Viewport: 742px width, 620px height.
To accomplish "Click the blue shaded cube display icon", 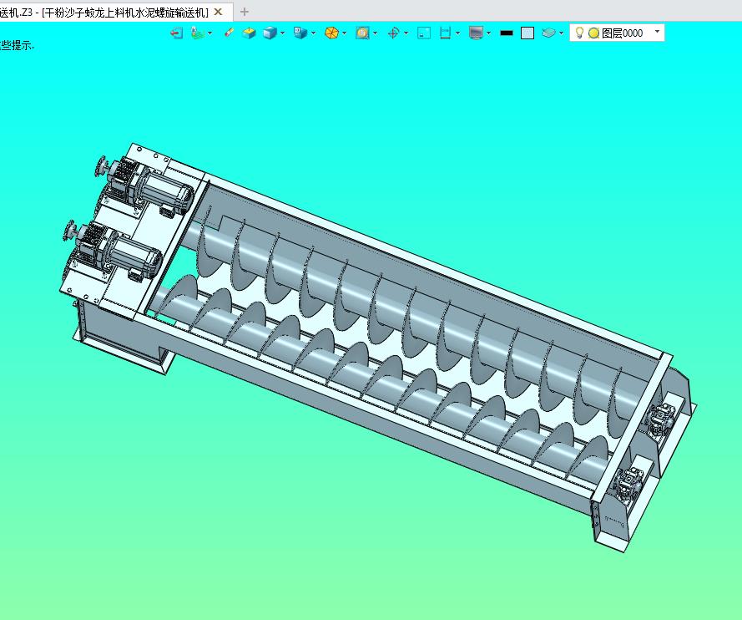I will pos(270,33).
